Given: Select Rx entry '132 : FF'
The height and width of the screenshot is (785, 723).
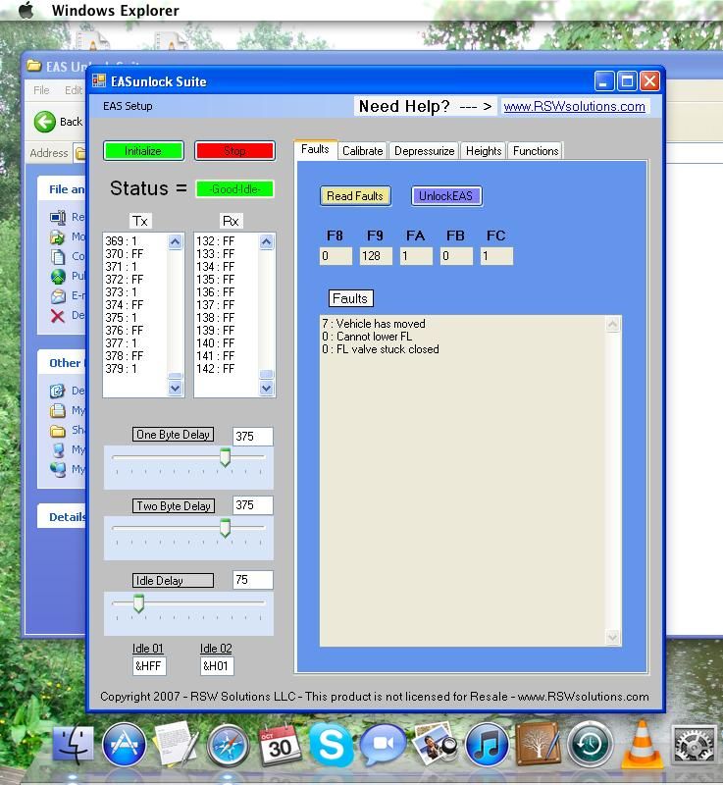Looking at the screenshot, I should point(215,240).
